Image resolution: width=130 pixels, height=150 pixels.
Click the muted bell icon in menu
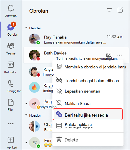[59, 103]
